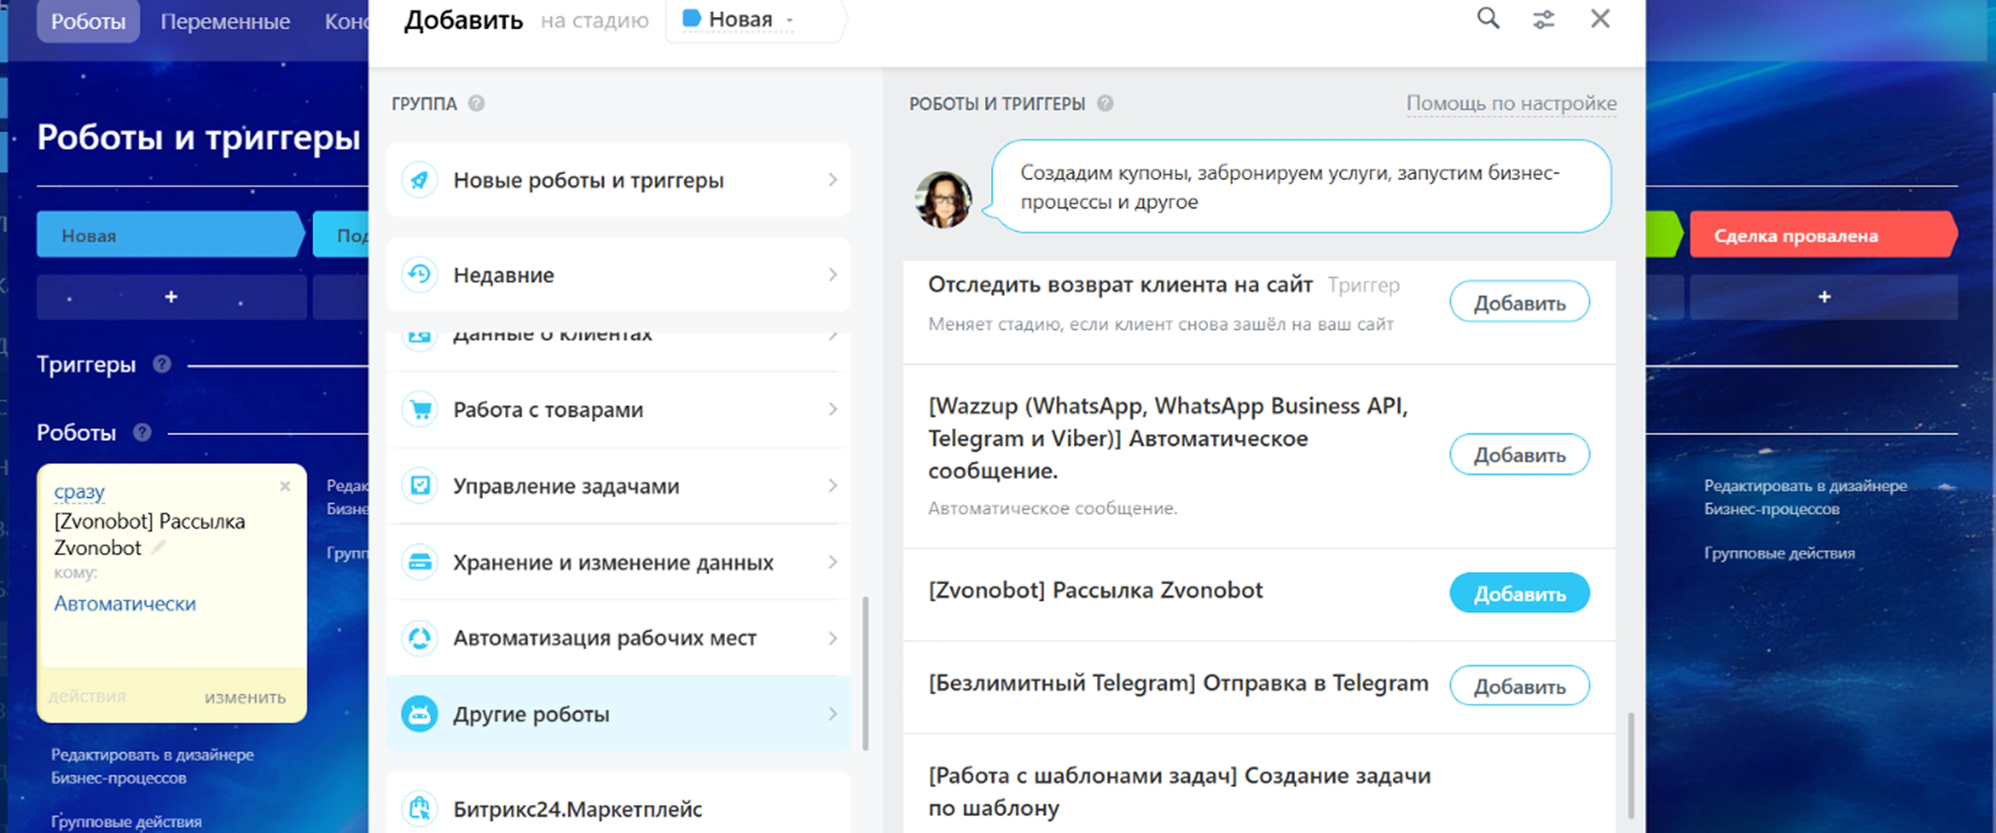Screen dimensions: 1996x833
Task: Click shopping cart icon for Работа с товарами
Action: coord(419,410)
